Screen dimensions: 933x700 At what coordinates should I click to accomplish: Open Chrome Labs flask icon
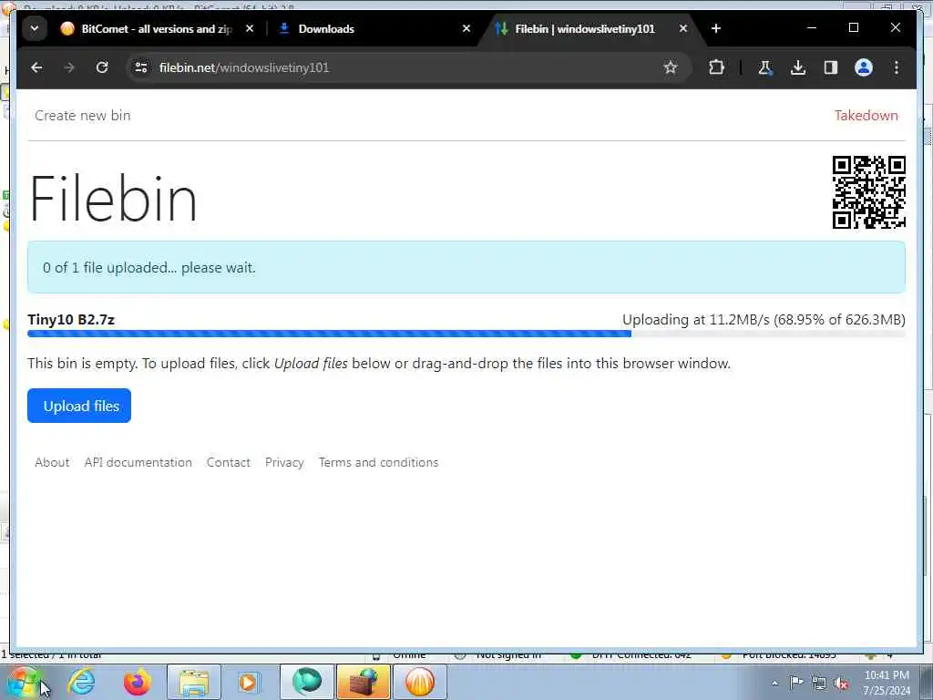click(765, 67)
